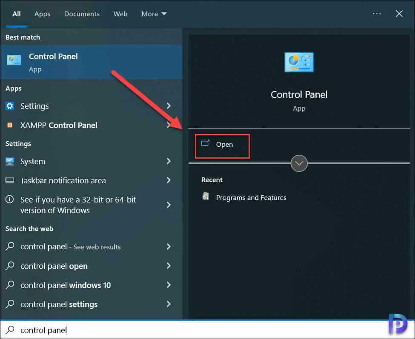Expand 'control panel windows 10' suggestion arrow
The height and width of the screenshot is (339, 415).
(169, 285)
